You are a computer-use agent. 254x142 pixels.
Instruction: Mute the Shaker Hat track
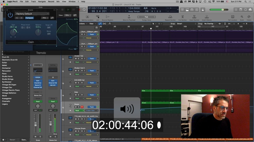[76, 59]
